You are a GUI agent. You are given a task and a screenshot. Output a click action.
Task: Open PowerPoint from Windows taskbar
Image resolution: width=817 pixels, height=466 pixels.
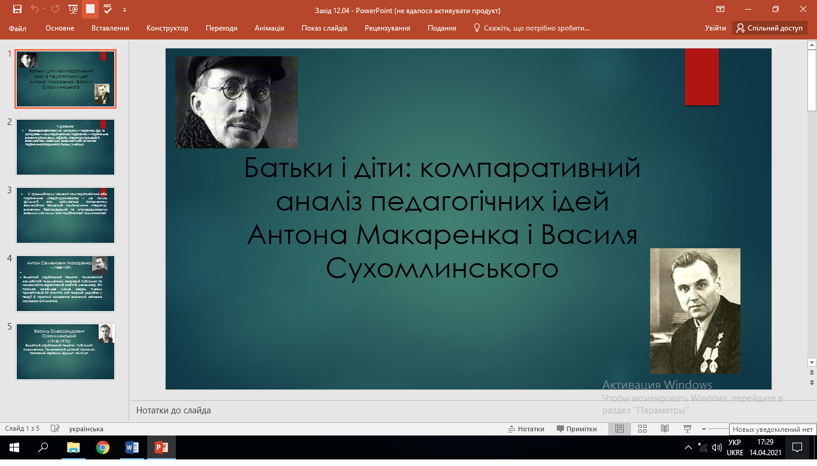[x=161, y=447]
